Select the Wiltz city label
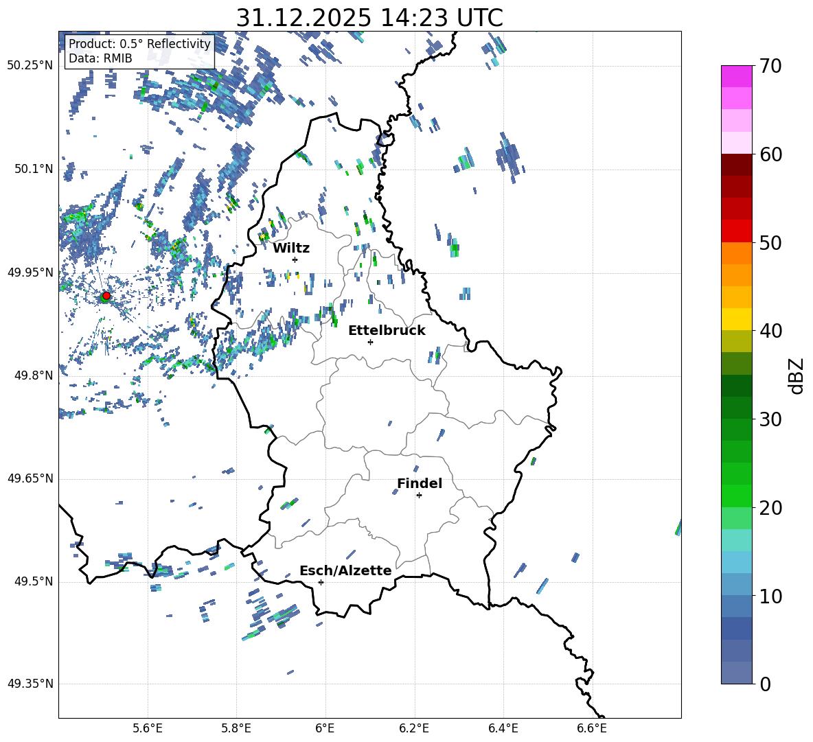The image size is (813, 742). coord(291,248)
